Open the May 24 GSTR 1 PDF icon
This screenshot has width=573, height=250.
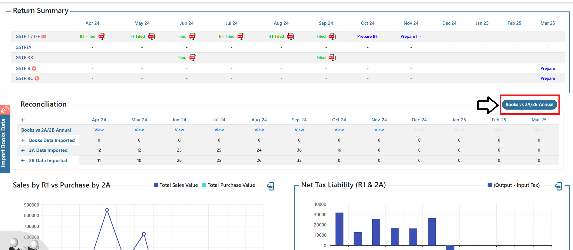click(151, 37)
